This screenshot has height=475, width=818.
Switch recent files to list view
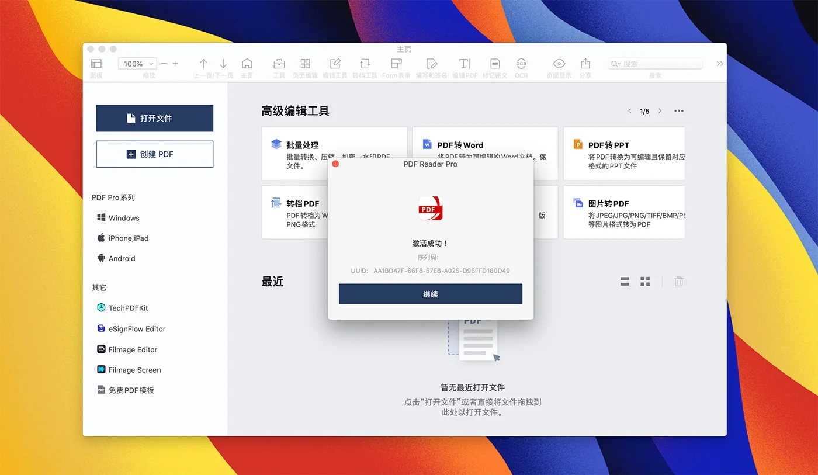624,281
